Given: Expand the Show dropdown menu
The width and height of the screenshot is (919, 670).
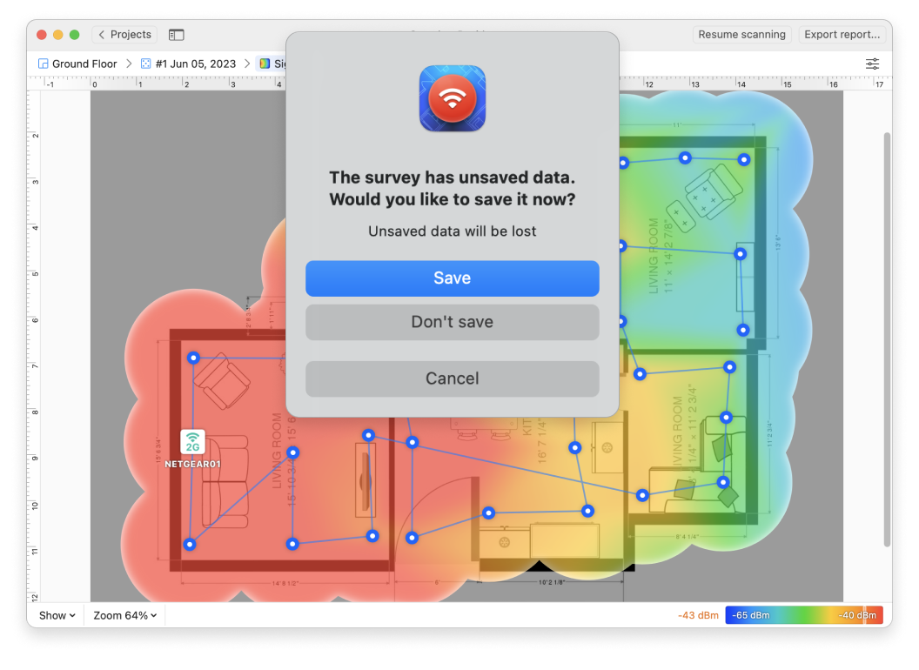Looking at the screenshot, I should coord(57,615).
